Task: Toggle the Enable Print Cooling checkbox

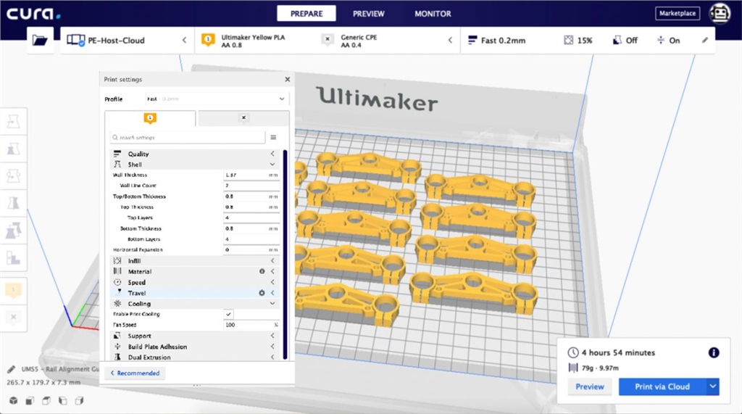Action: [229, 314]
